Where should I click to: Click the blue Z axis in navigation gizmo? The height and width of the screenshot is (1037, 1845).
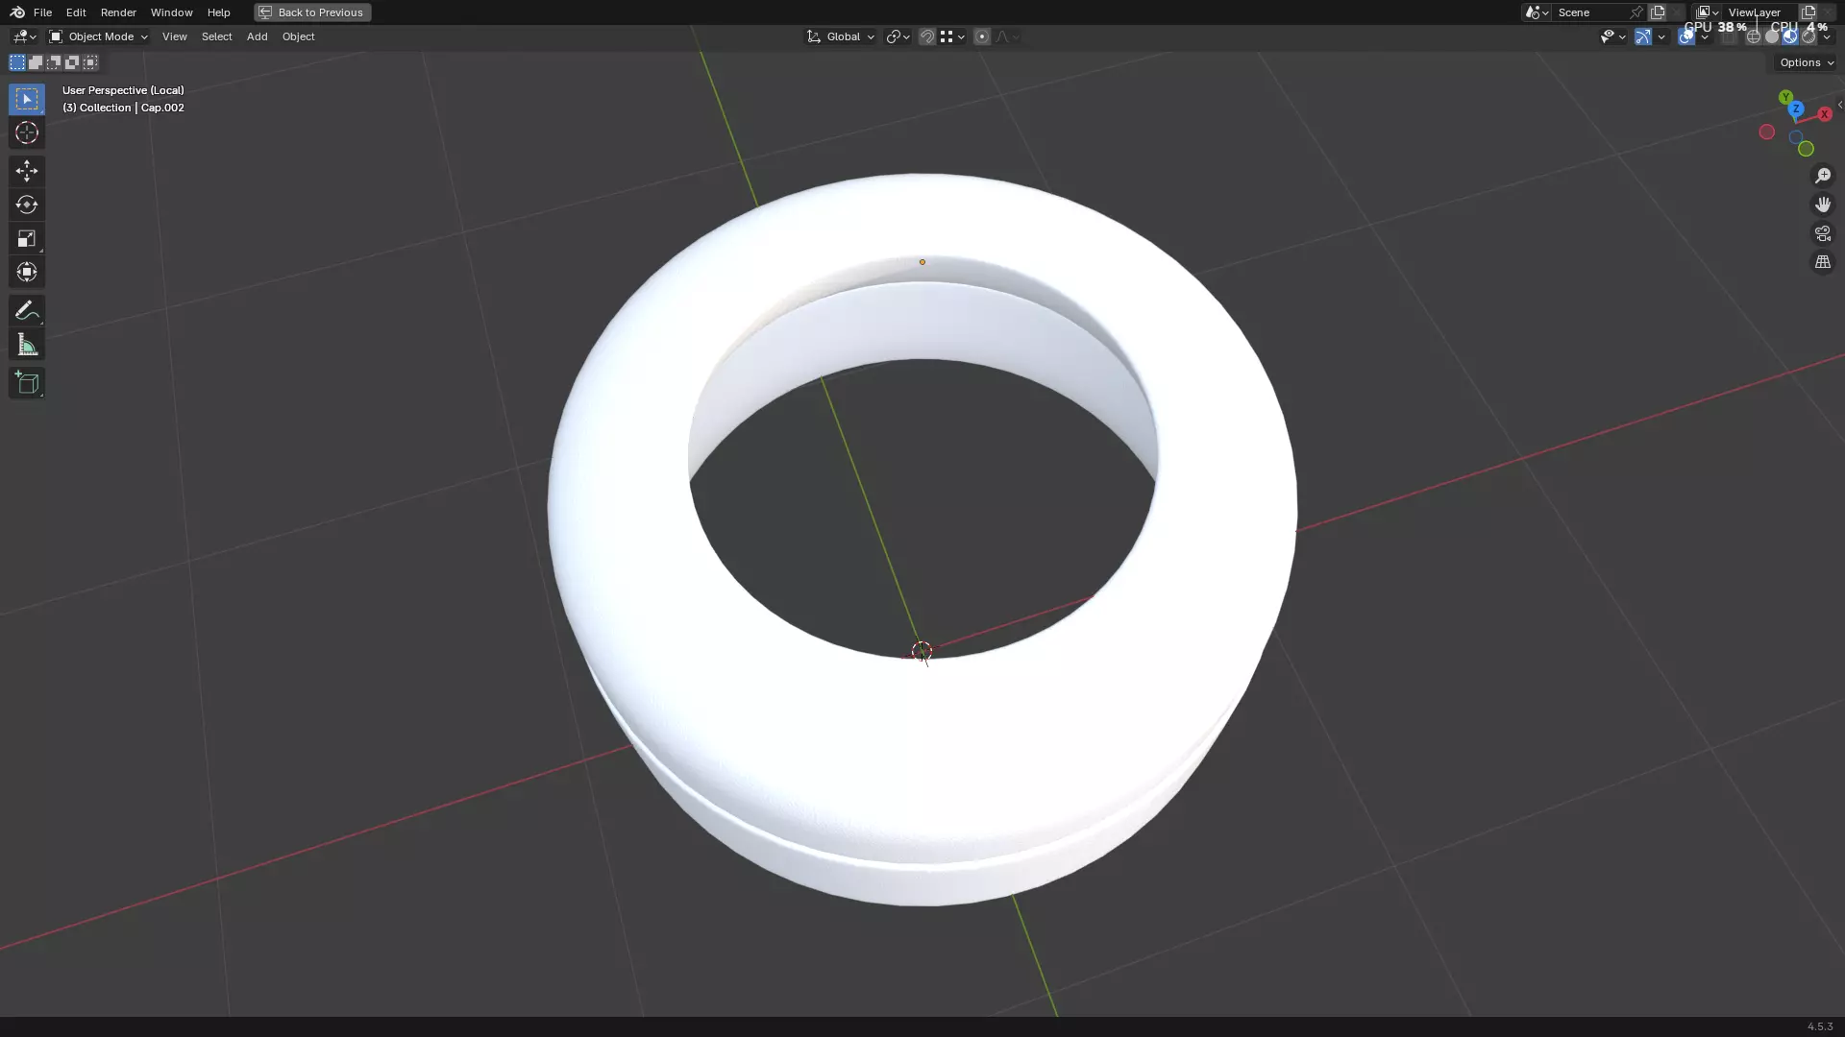(1796, 109)
